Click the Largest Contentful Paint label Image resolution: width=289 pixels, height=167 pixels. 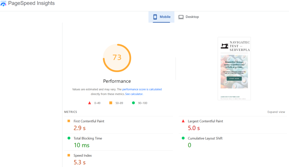coord(205,121)
